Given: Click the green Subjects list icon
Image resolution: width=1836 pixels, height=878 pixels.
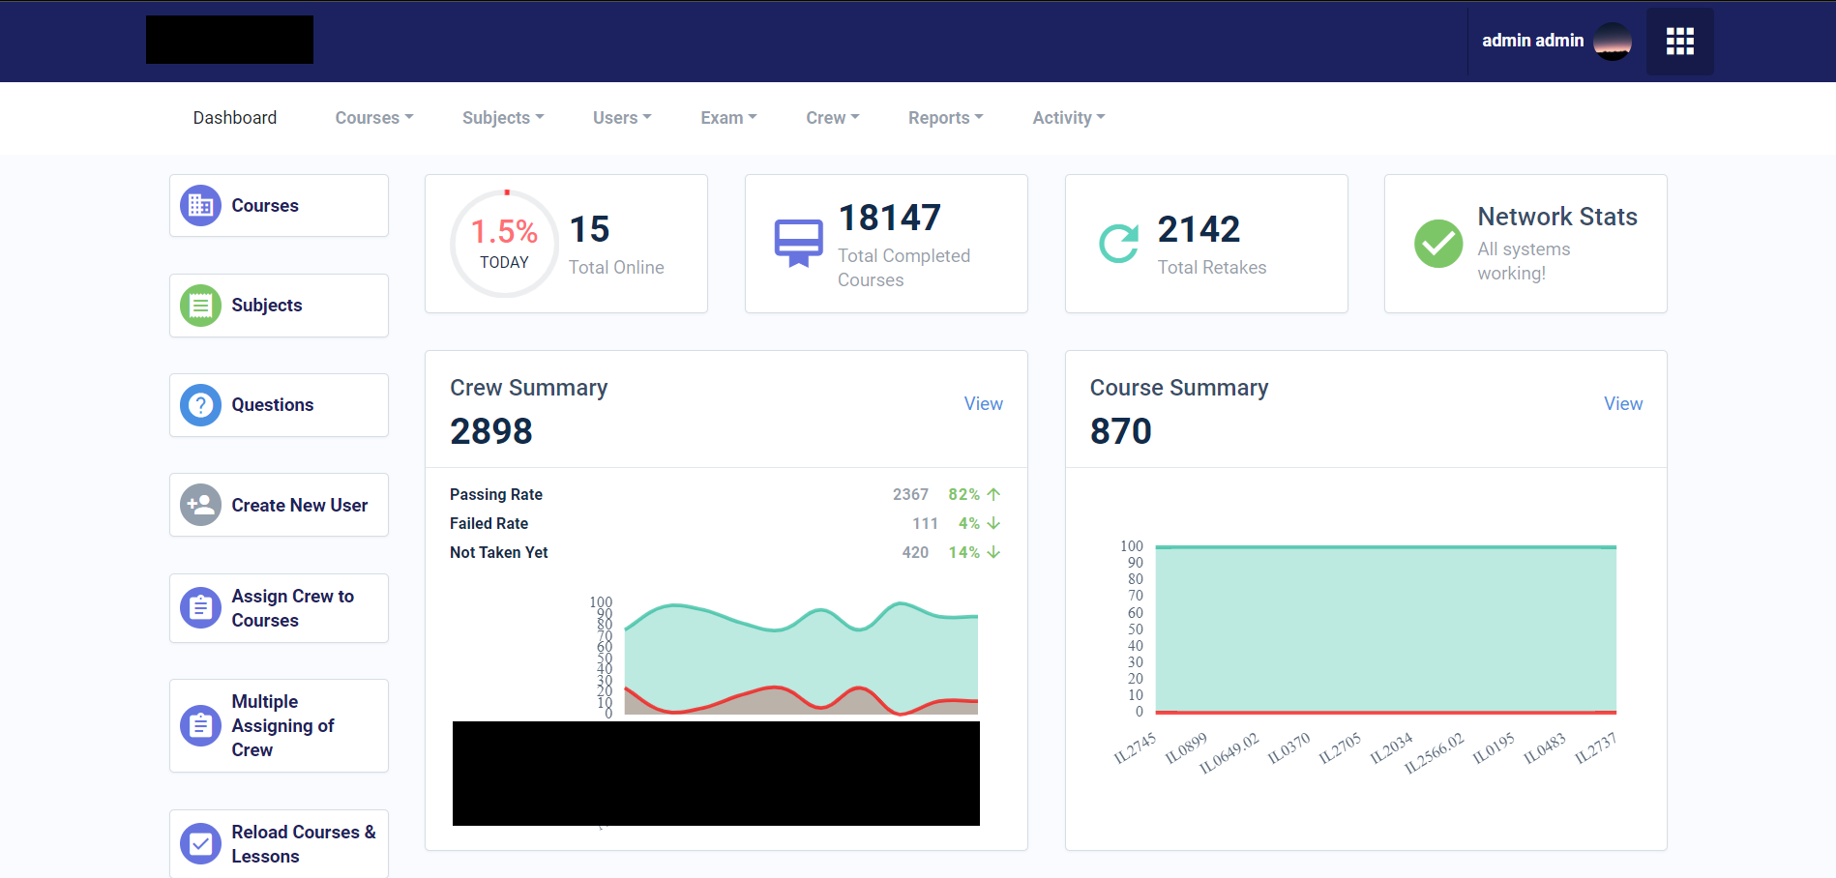Looking at the screenshot, I should pyautogui.click(x=200, y=306).
